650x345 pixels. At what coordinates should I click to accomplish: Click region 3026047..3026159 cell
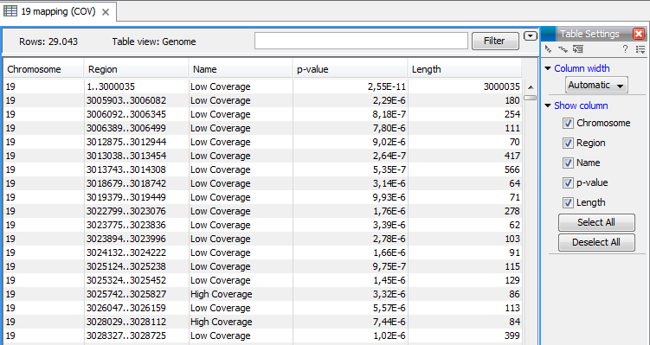click(137, 308)
